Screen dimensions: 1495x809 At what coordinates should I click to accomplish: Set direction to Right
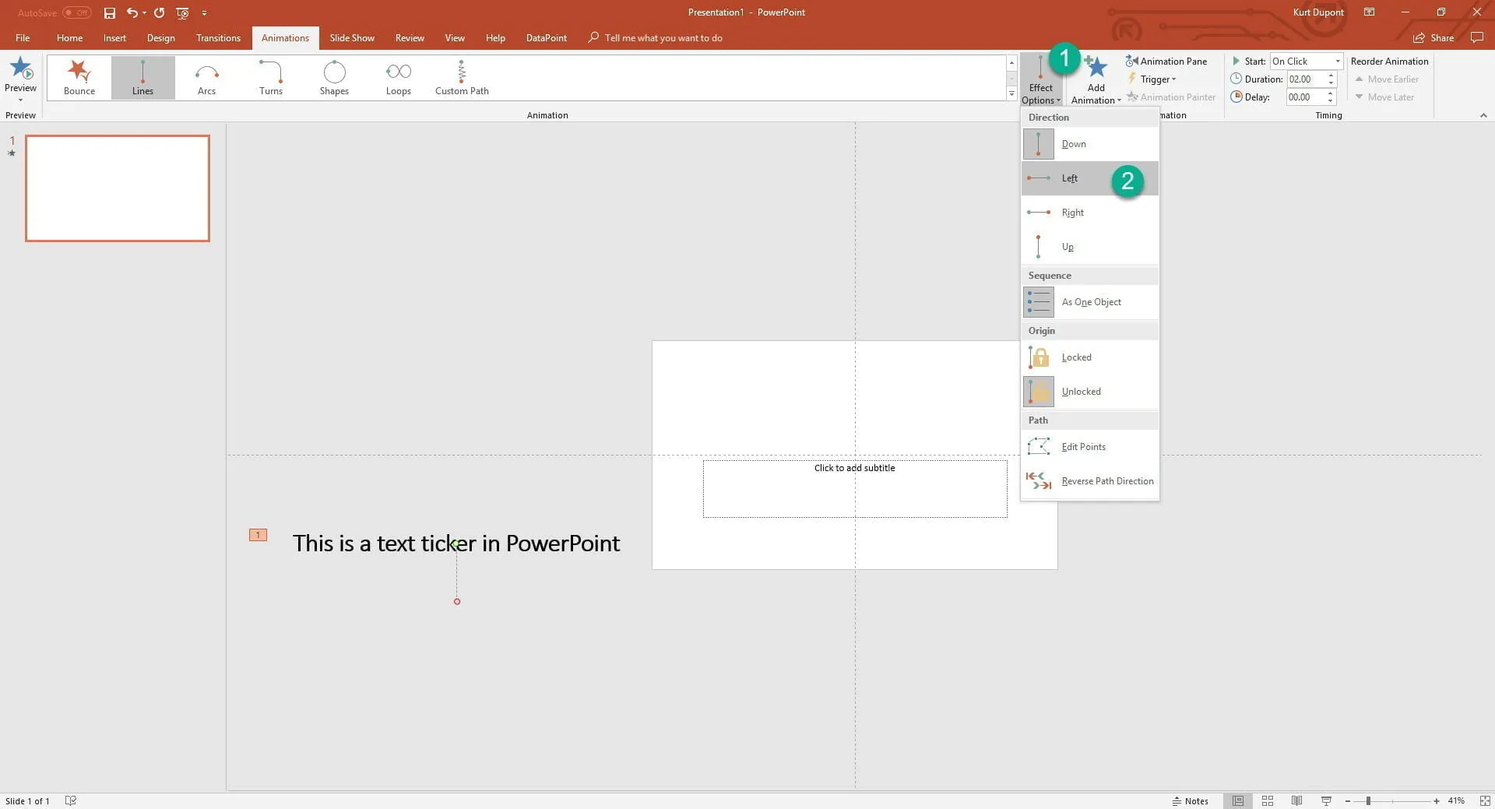(1090, 213)
